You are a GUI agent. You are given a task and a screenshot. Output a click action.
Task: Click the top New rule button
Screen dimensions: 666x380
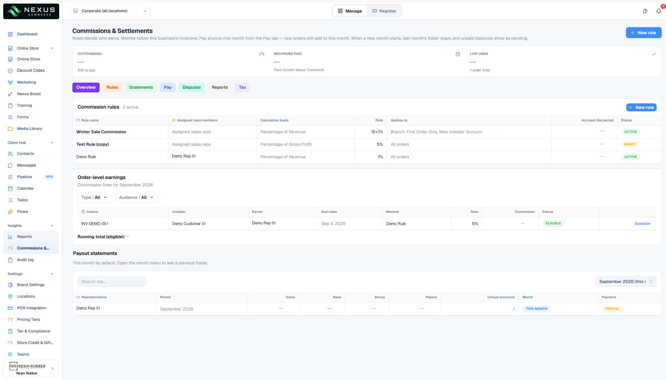click(x=644, y=33)
